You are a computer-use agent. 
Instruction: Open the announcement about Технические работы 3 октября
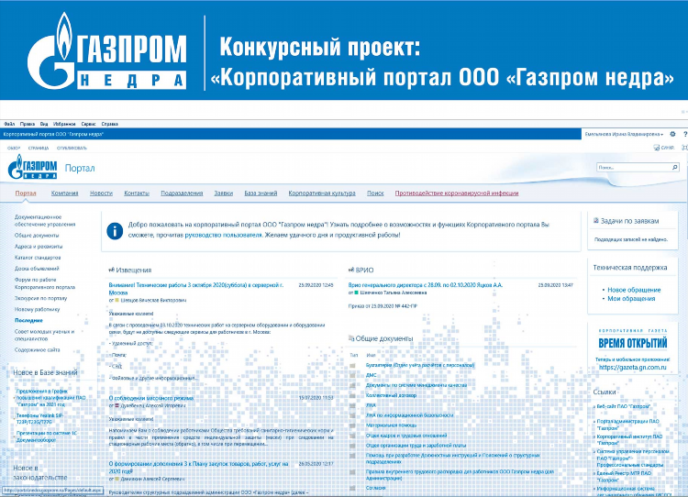pos(195,289)
